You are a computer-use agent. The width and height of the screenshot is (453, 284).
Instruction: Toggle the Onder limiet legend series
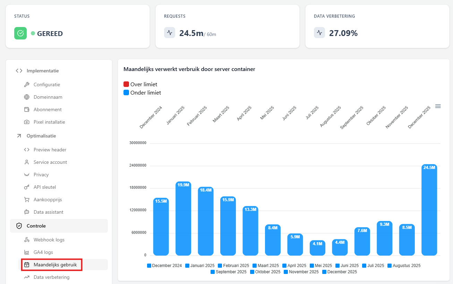pos(142,93)
